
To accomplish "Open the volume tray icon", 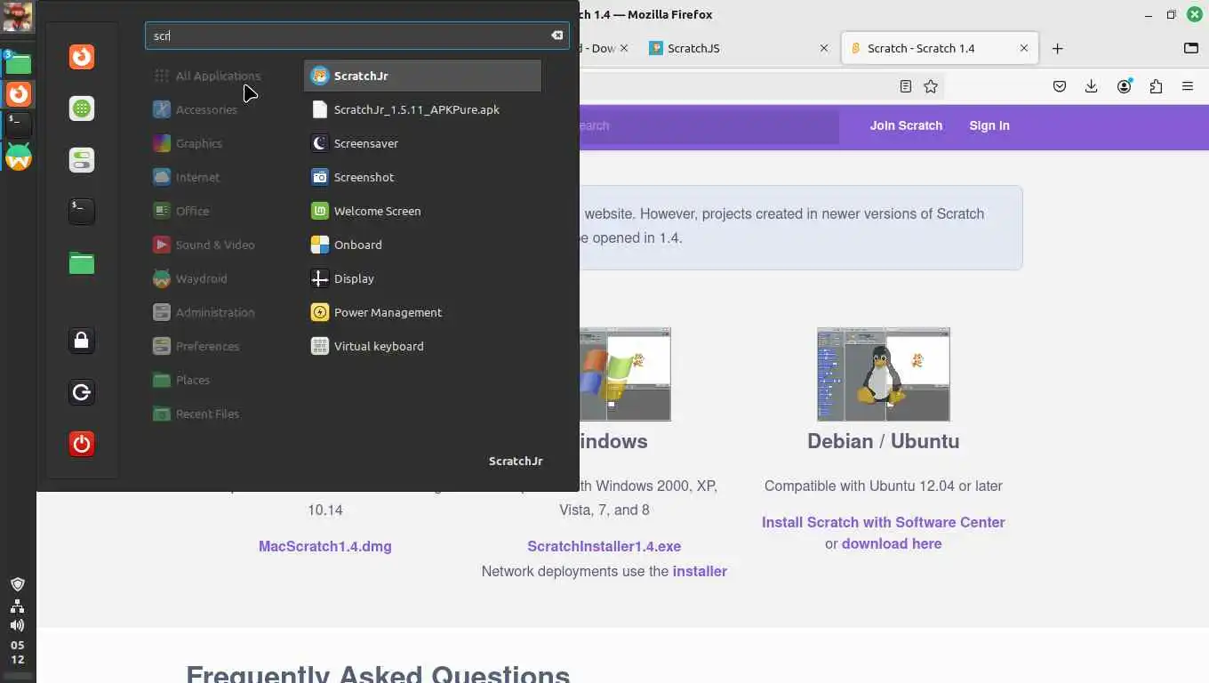I will point(18,625).
